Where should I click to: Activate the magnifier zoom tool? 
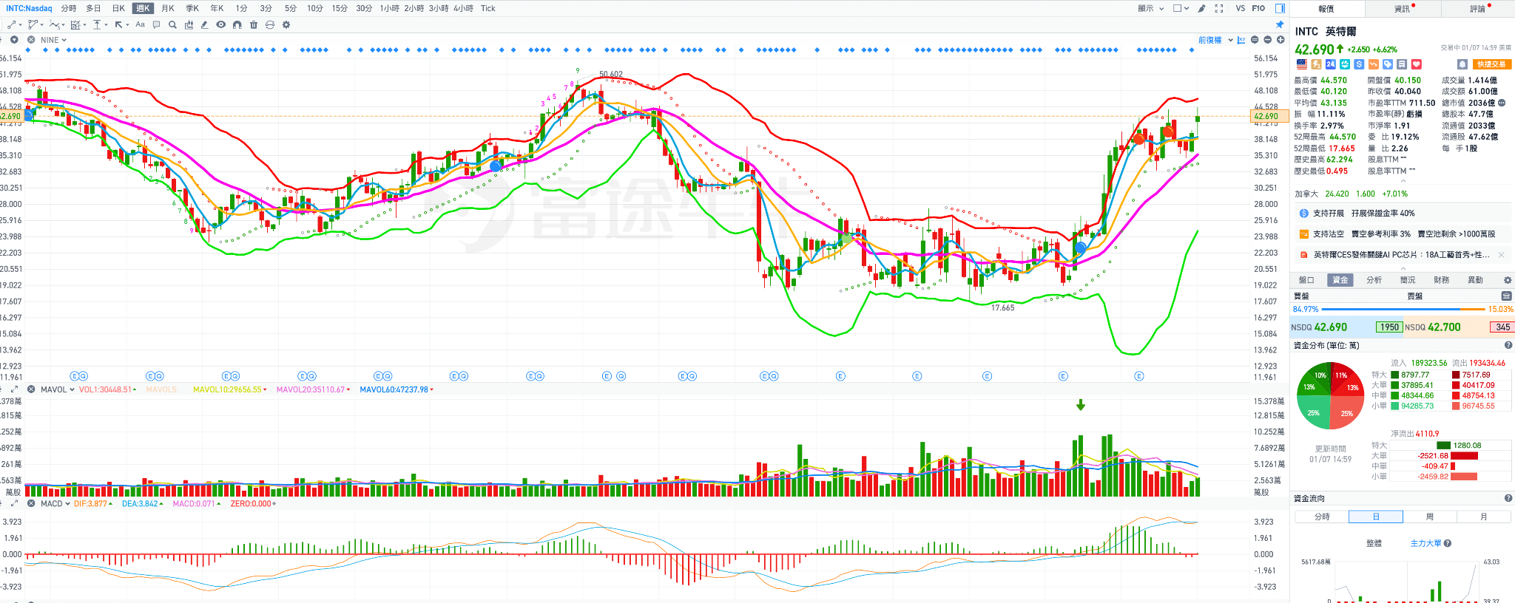[x=172, y=24]
